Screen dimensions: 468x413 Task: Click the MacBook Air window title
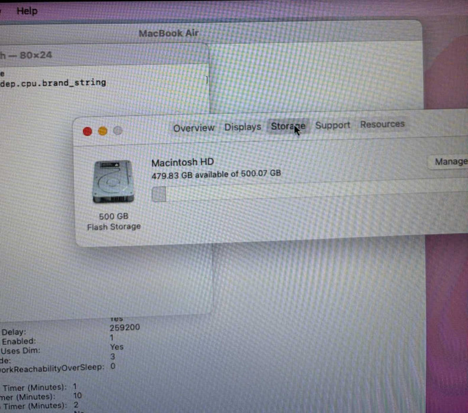click(168, 33)
